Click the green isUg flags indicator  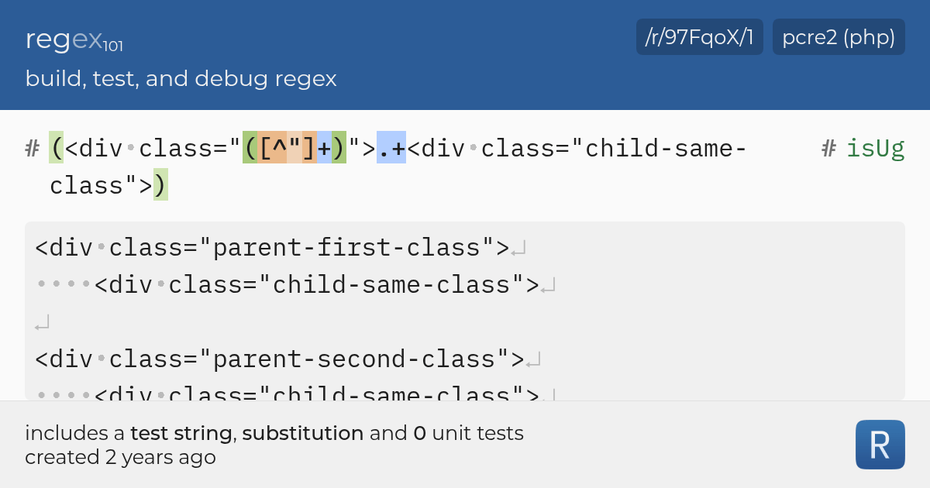click(x=876, y=148)
